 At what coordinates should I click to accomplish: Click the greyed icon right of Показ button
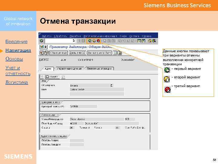[x=63, y=77]
